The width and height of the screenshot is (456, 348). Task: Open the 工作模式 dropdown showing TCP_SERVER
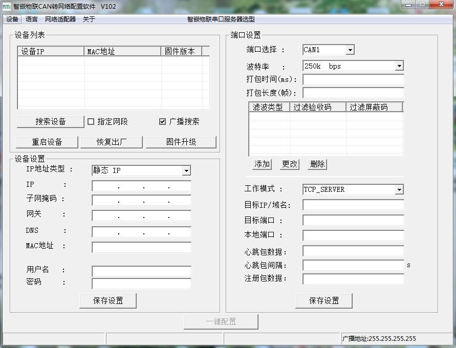pos(353,189)
